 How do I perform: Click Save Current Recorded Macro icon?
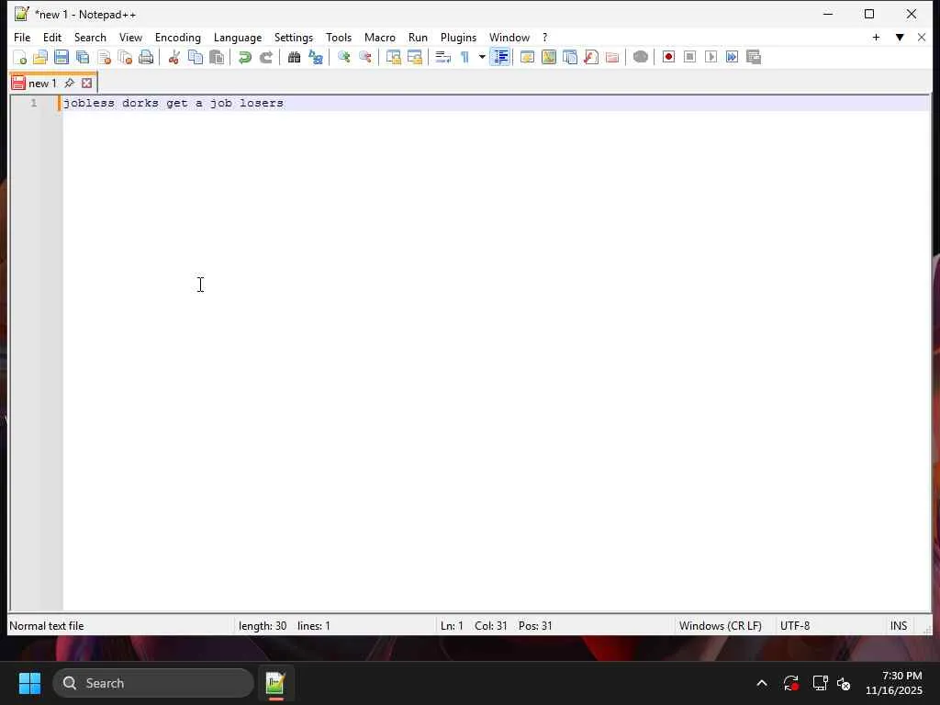(754, 57)
